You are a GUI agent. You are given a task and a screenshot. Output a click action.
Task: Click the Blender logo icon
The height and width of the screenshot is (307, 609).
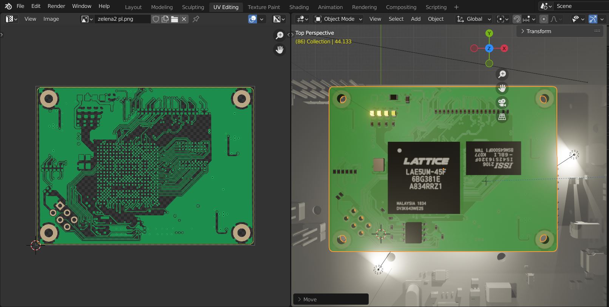click(8, 6)
